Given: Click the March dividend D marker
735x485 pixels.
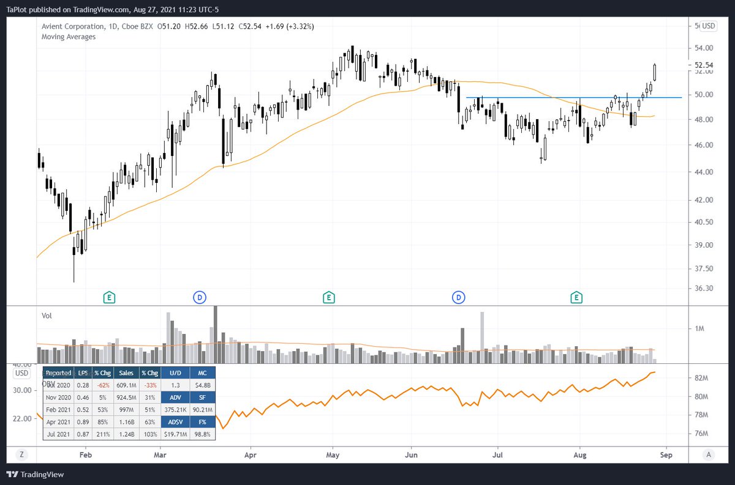Looking at the screenshot, I should click(x=199, y=297).
